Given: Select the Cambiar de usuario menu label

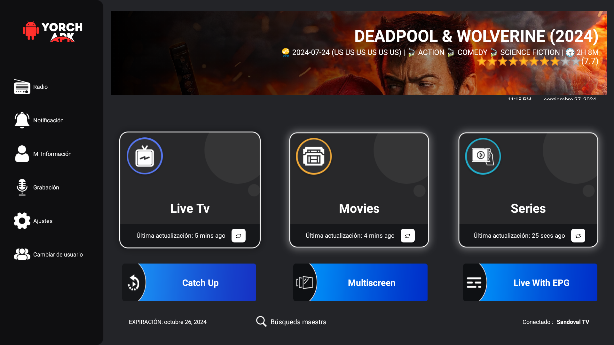Looking at the screenshot, I should pyautogui.click(x=58, y=255).
